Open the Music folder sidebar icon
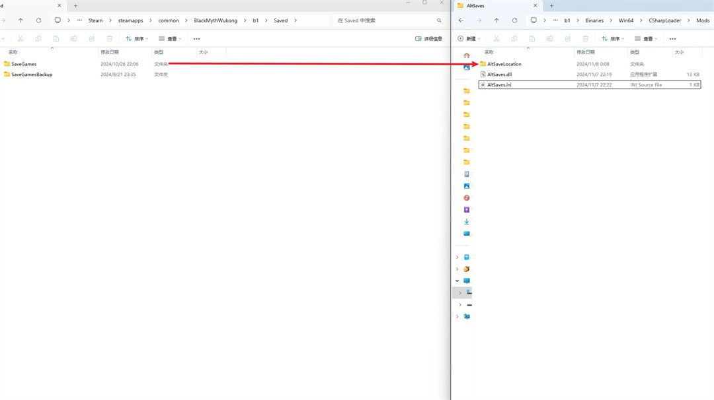The width and height of the screenshot is (714, 400). tap(467, 198)
